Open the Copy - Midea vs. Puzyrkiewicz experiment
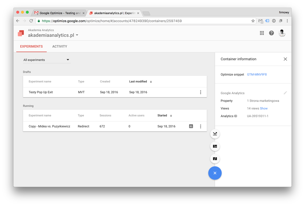 [x=49, y=126]
